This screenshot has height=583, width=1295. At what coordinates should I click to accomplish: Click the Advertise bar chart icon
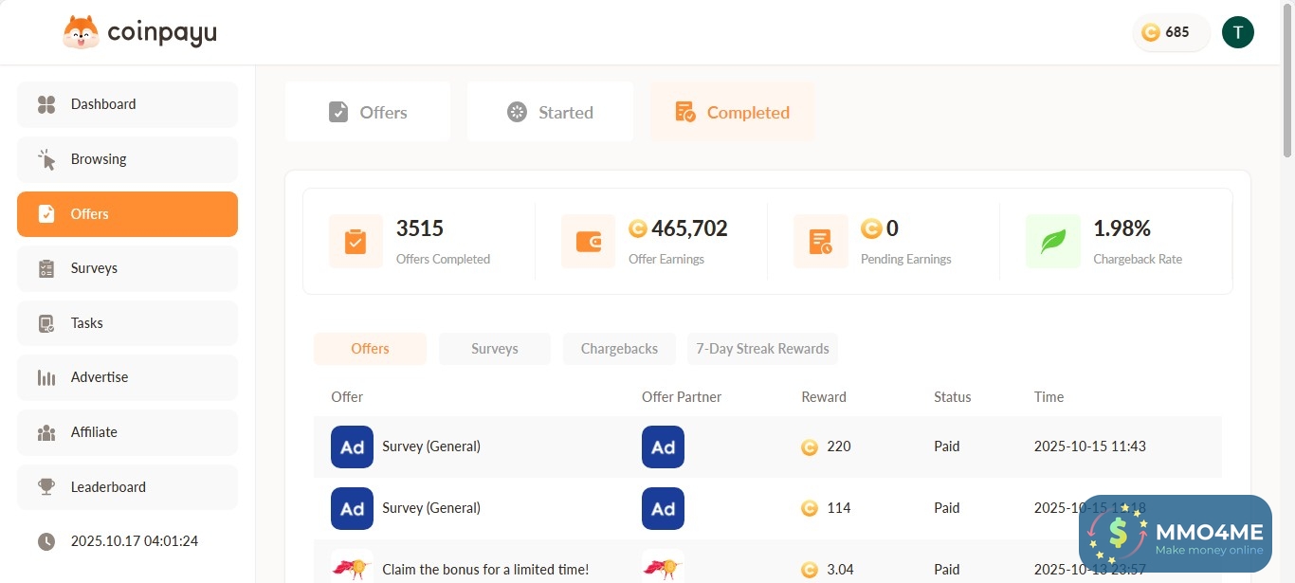click(x=46, y=377)
